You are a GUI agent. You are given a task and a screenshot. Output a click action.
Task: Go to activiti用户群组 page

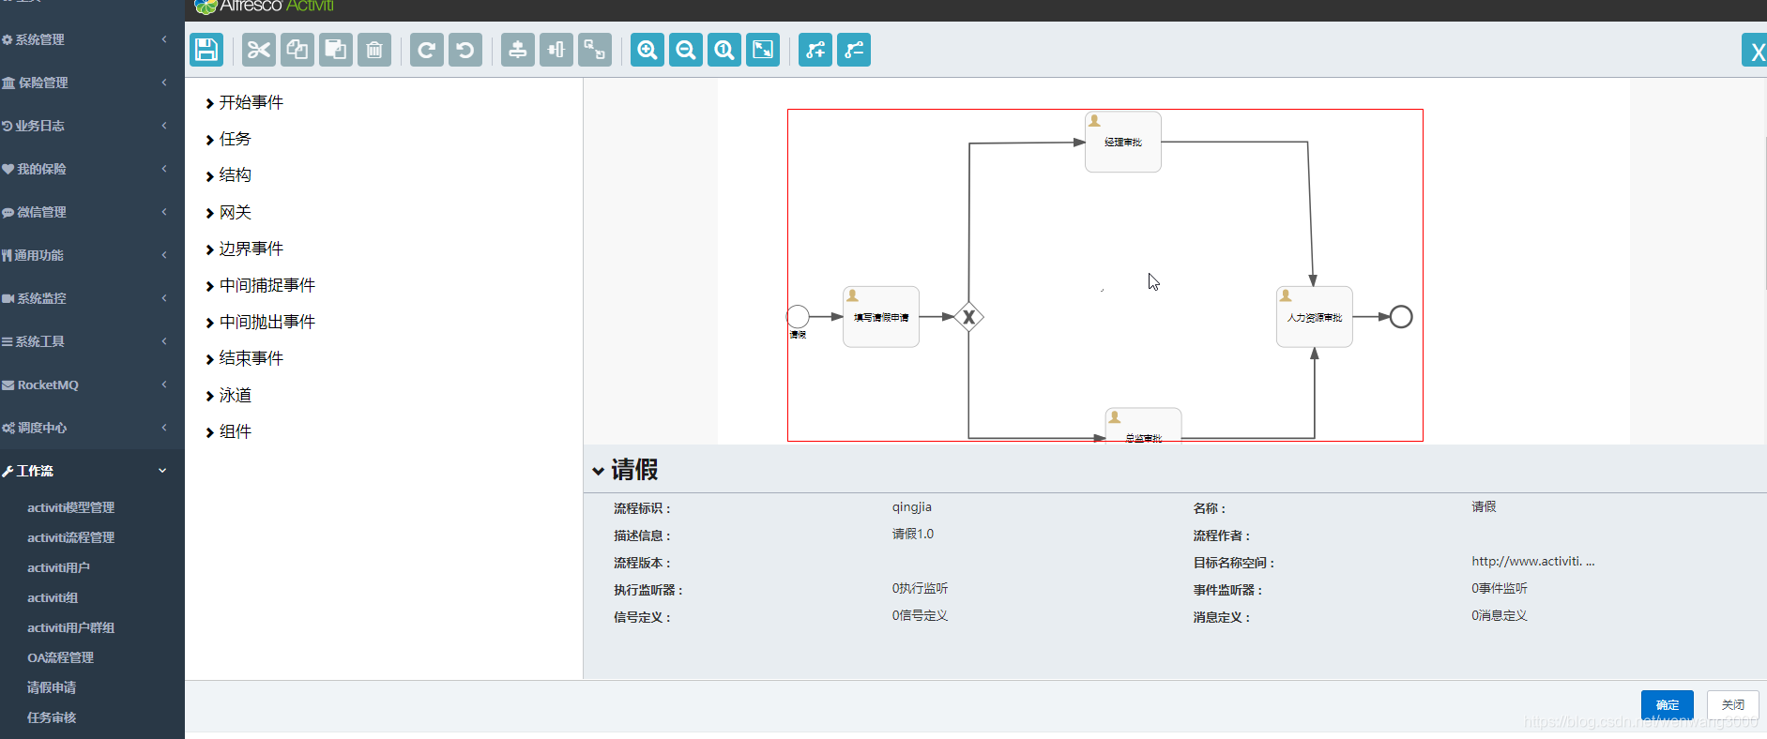pos(70,627)
